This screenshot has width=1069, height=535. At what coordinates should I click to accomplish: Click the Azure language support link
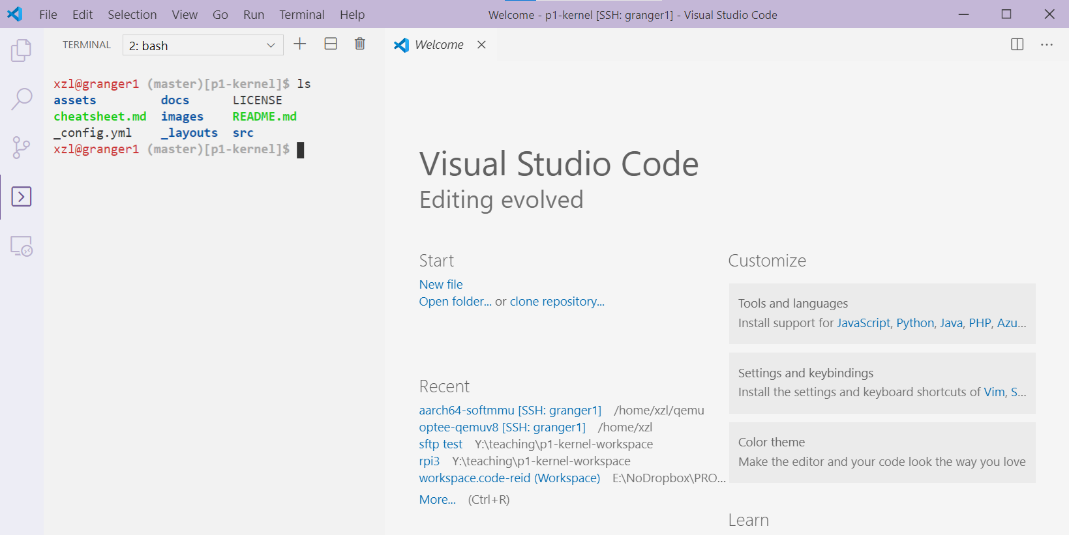coord(1011,323)
